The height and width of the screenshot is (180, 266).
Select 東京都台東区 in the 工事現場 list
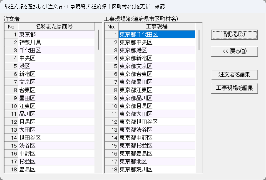pyautogui.click(x=157, y=74)
